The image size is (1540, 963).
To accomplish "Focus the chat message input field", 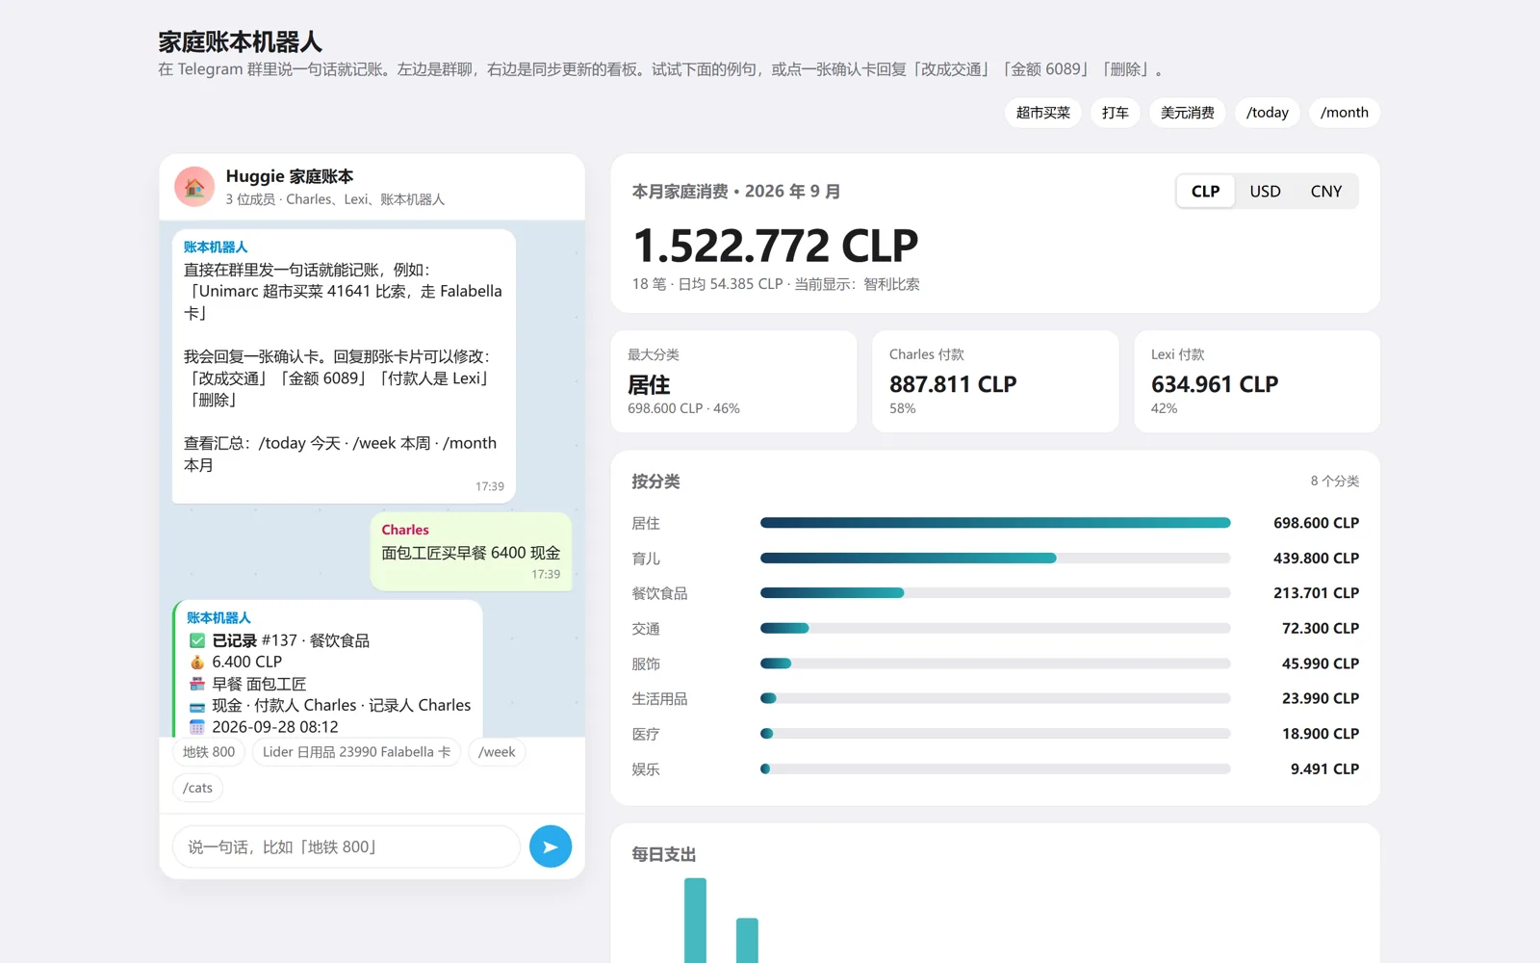I will pyautogui.click(x=346, y=846).
